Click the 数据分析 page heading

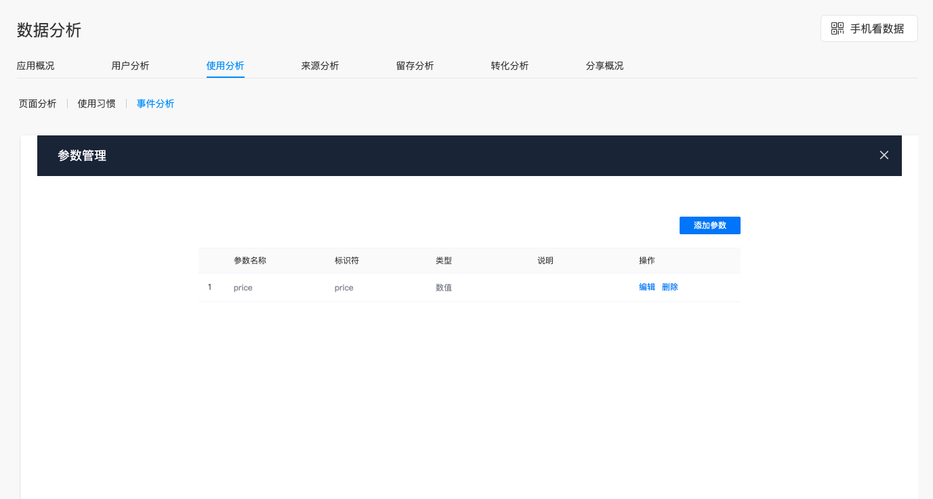[49, 30]
